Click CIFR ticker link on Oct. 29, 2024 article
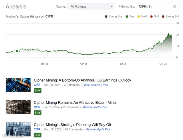This screenshot has width=183, height=140. (x=37, y=85)
